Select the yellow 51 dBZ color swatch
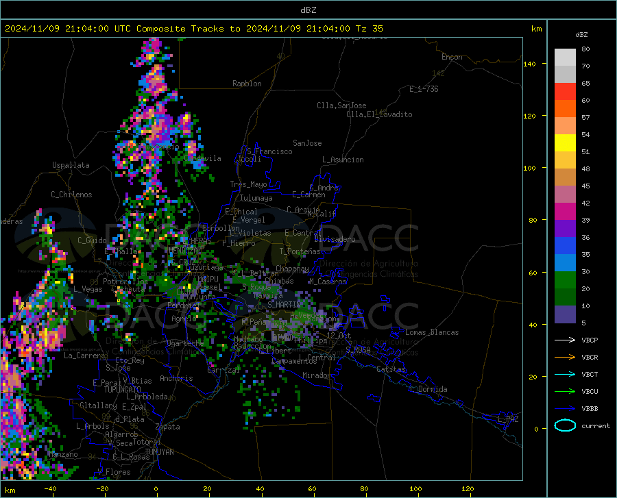The height and width of the screenshot is (498, 617). tap(565, 143)
